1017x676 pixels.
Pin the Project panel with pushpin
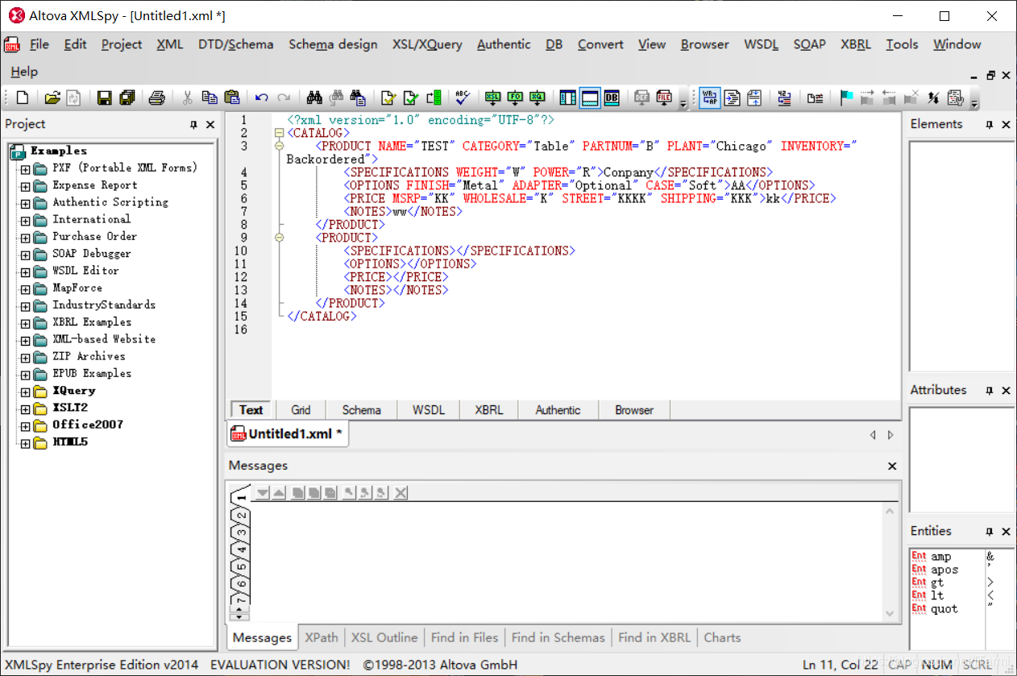coord(193,125)
